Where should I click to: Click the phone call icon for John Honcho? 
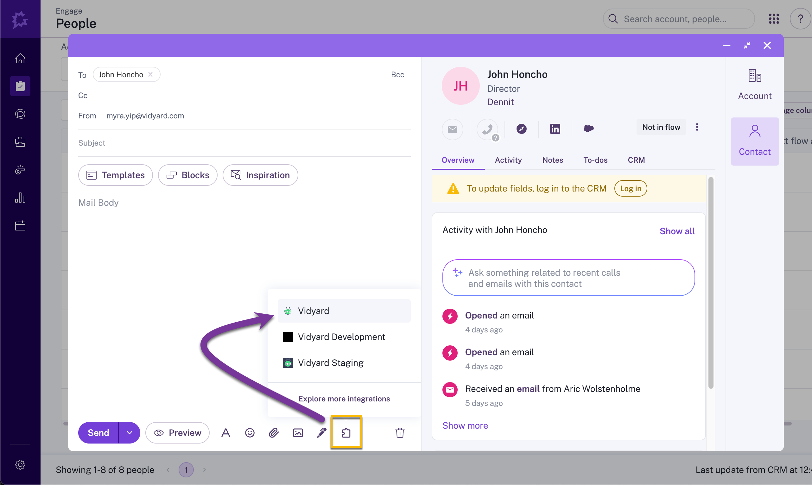[487, 129]
